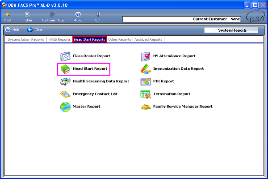Click the About toolbar button
Viewport: 268px width, 179px height.
click(78, 17)
